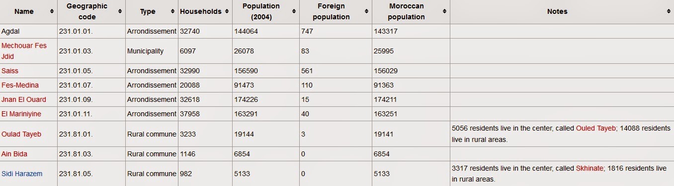Follow the Oulad Tayeb name link
The width and height of the screenshot is (674, 186).
(21, 134)
